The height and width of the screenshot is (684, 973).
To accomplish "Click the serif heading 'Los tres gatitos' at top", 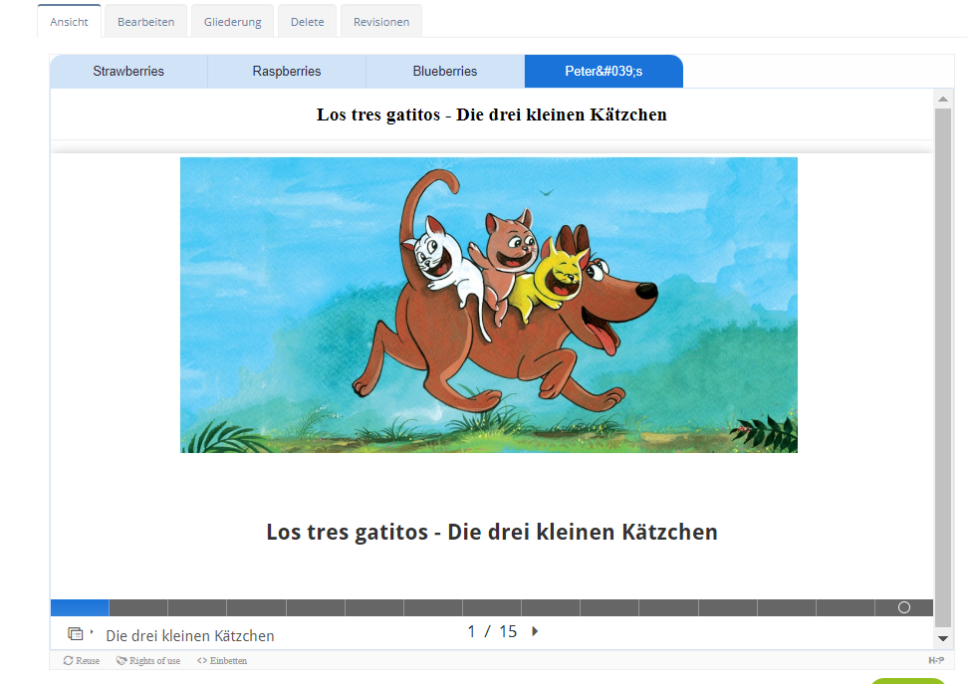I will (x=491, y=114).
